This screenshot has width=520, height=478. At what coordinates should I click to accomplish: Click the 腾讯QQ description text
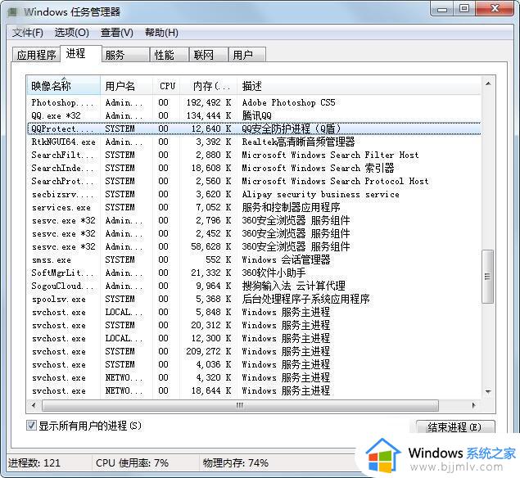pyautogui.click(x=256, y=115)
